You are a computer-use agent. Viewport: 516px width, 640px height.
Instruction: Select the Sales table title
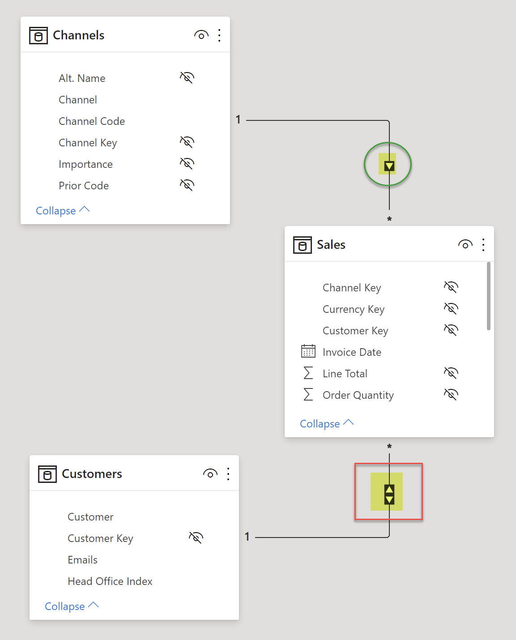331,245
